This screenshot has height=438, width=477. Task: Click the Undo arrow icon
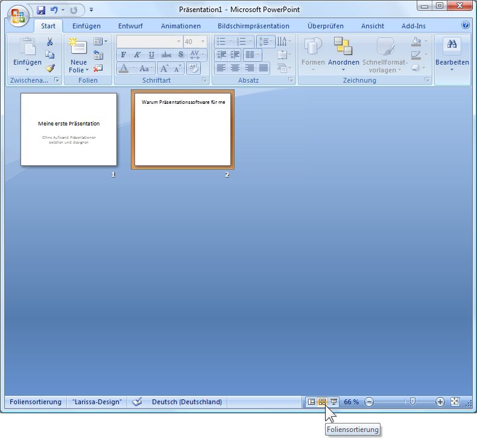coord(54,10)
